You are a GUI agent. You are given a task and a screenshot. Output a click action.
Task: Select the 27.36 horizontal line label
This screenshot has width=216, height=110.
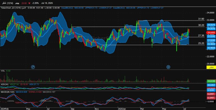(x=201, y=35)
